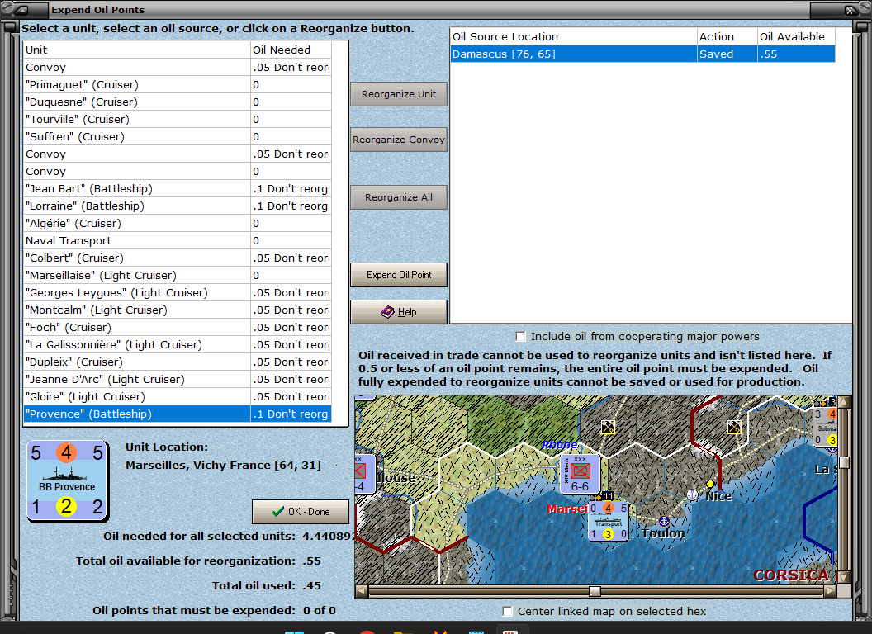This screenshot has width=872, height=634.
Task: Select the "Jean Bart" (Battleship) row
Action: (x=178, y=188)
